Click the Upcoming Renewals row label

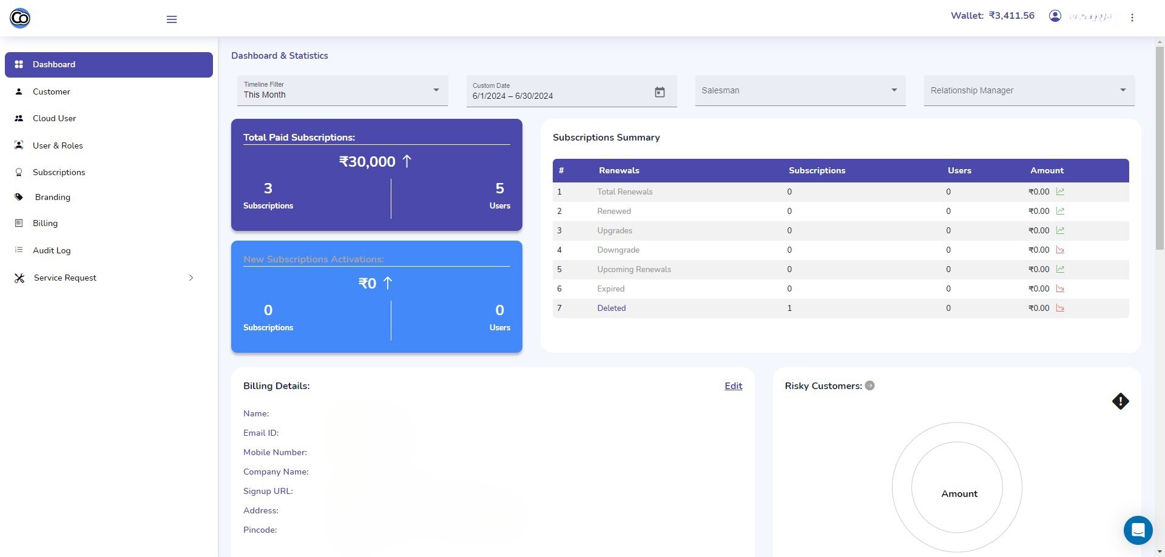(x=634, y=269)
